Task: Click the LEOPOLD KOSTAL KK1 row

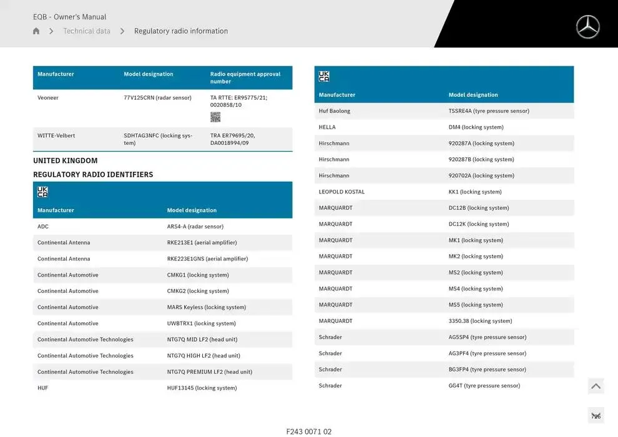Action: coord(444,192)
